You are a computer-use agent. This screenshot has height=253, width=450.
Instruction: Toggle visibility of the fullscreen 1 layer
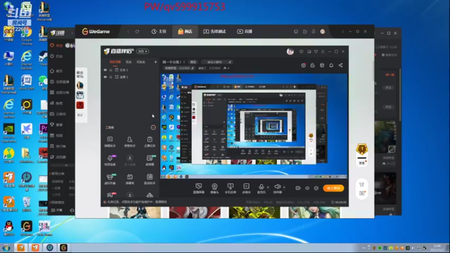[105, 77]
